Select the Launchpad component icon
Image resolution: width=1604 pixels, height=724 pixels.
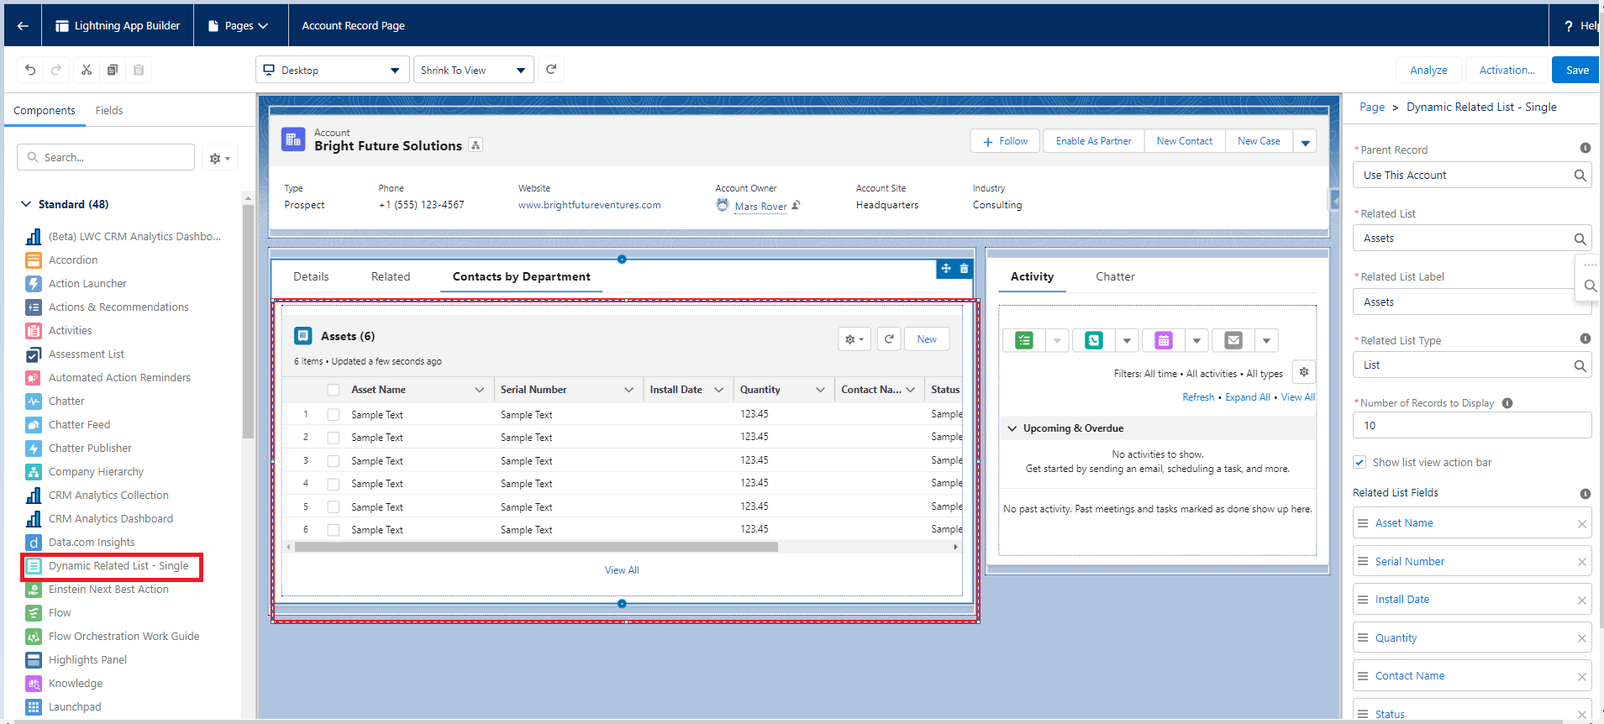34,707
